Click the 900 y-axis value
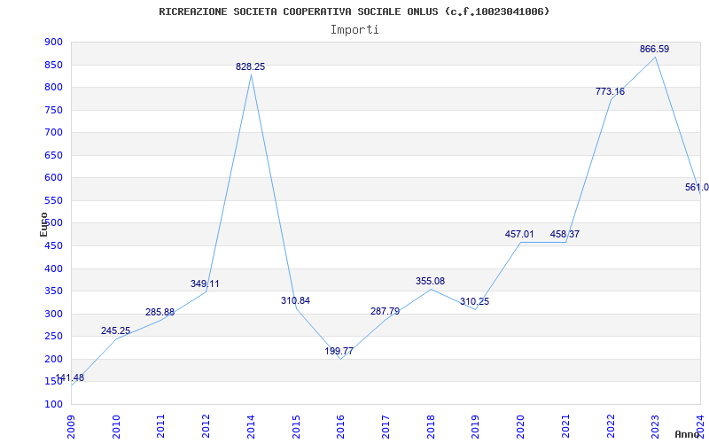 click(x=53, y=43)
